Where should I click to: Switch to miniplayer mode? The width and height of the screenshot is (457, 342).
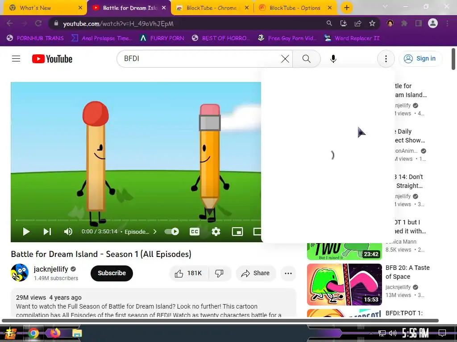237,232
